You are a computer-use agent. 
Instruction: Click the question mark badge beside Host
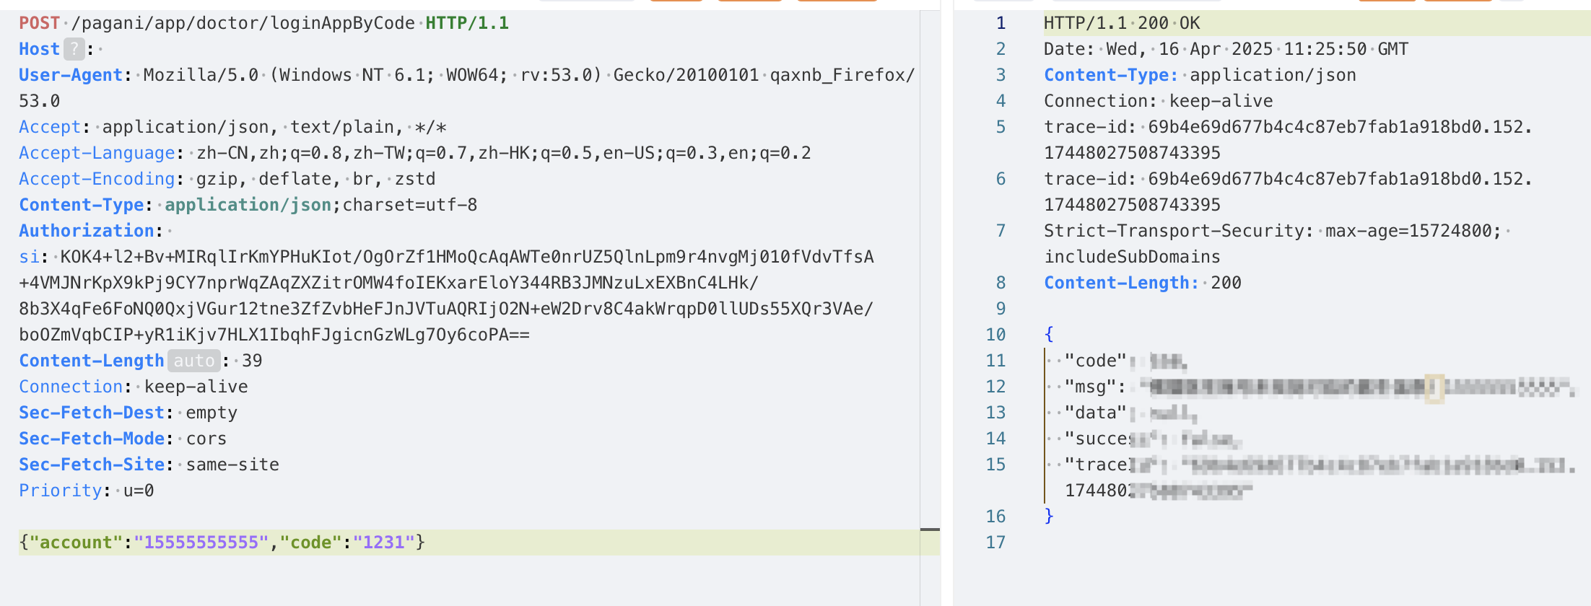click(74, 49)
